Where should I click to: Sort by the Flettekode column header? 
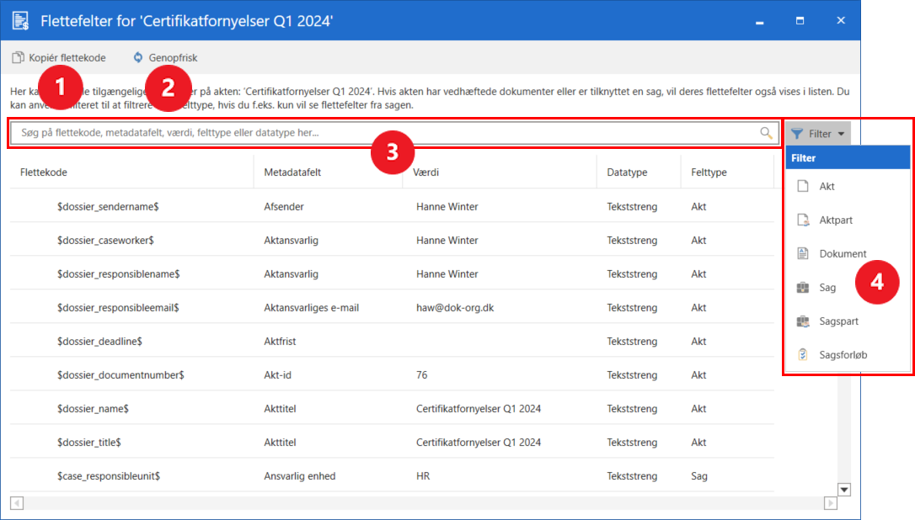point(44,172)
